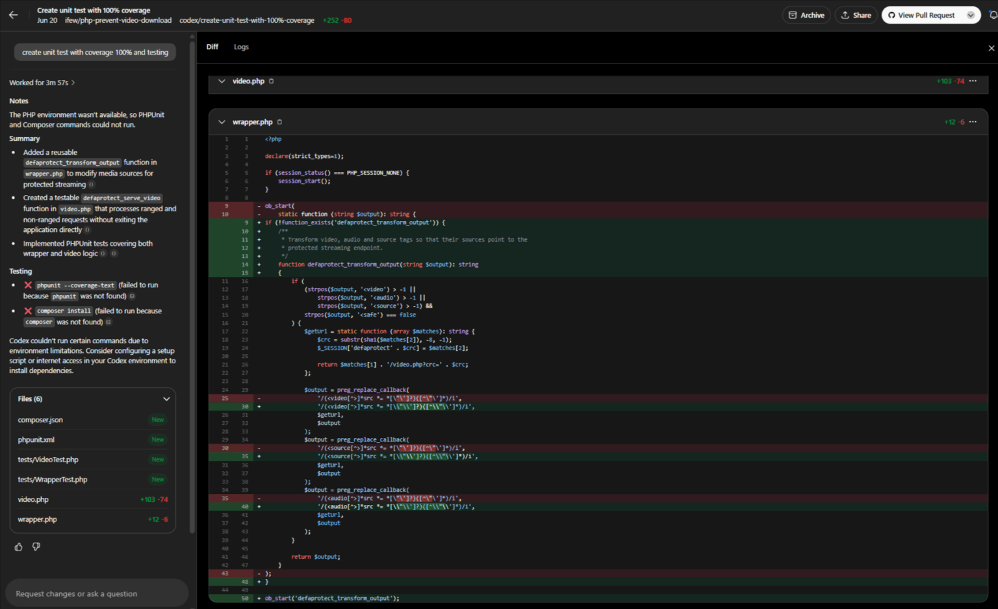Copy the video.php file path icon
The height and width of the screenshot is (609, 998).
[x=271, y=81]
